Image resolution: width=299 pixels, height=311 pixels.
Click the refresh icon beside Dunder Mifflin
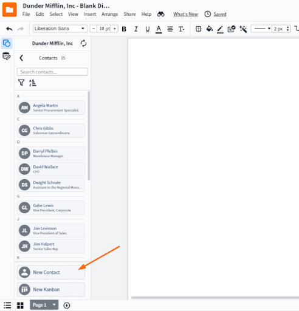click(83, 43)
